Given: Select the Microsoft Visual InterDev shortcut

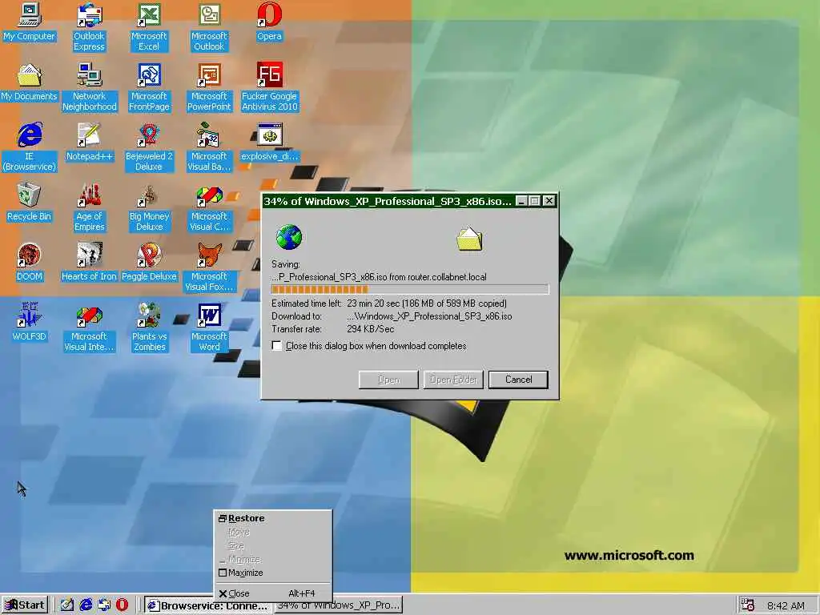Looking at the screenshot, I should (89, 328).
